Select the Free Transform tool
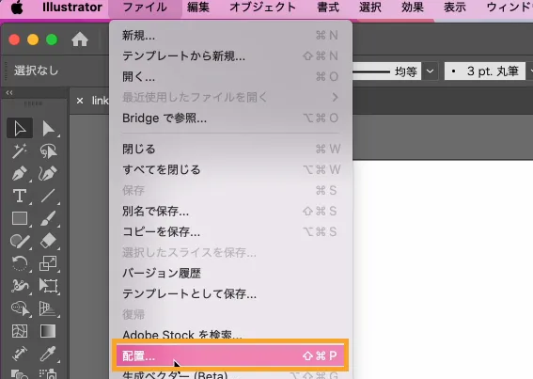The width and height of the screenshot is (533, 379). (x=48, y=286)
